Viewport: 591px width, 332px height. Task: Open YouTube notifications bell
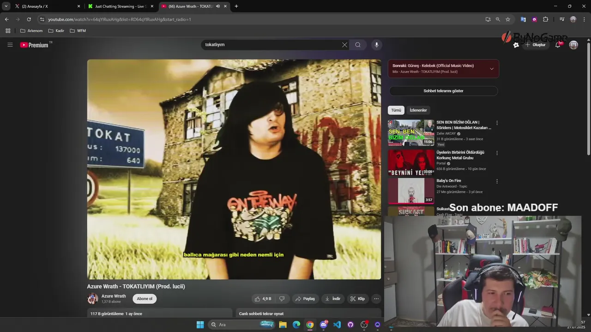pos(558,45)
